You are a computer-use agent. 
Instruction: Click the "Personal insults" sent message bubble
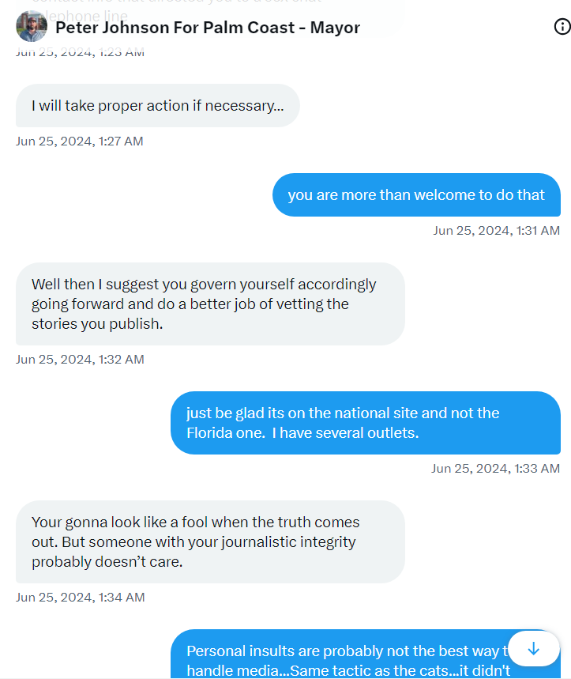point(340,656)
